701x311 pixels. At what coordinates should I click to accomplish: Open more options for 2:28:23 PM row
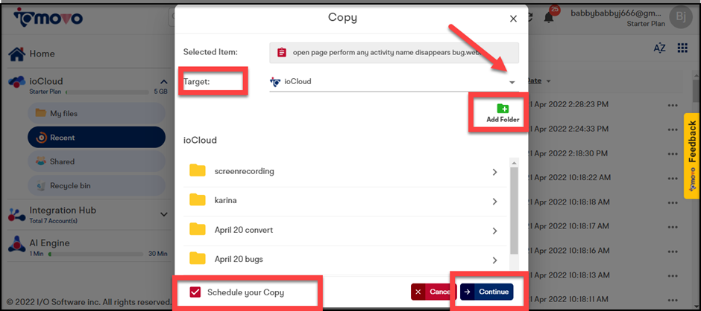pos(673,106)
